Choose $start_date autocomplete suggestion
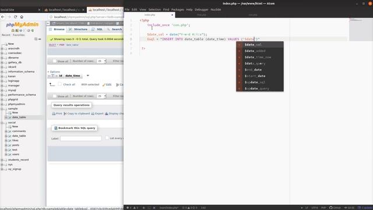373x210 pixels. (260, 76)
